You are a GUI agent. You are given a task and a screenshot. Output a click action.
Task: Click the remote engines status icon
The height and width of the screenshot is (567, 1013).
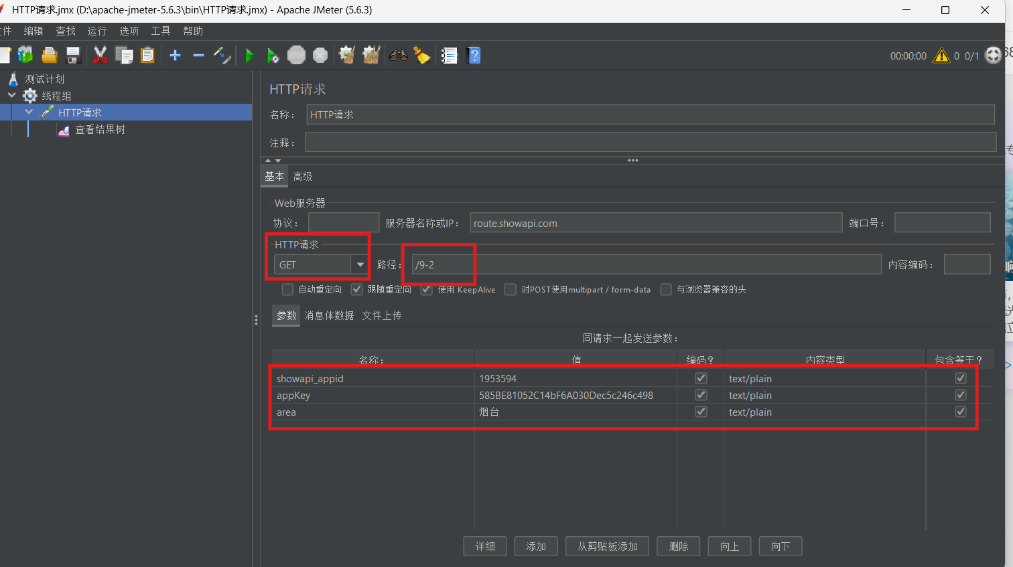click(x=994, y=55)
